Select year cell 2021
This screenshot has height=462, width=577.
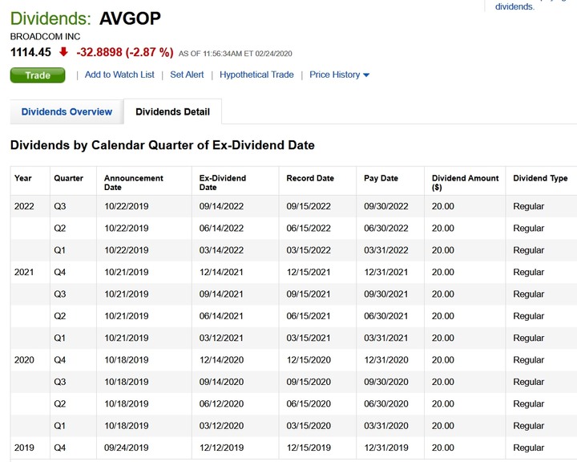24,272
